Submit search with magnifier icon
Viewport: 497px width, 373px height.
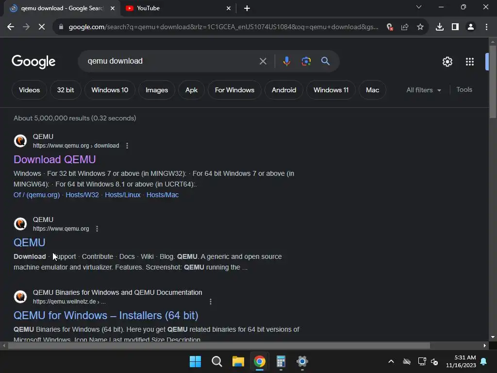click(326, 61)
